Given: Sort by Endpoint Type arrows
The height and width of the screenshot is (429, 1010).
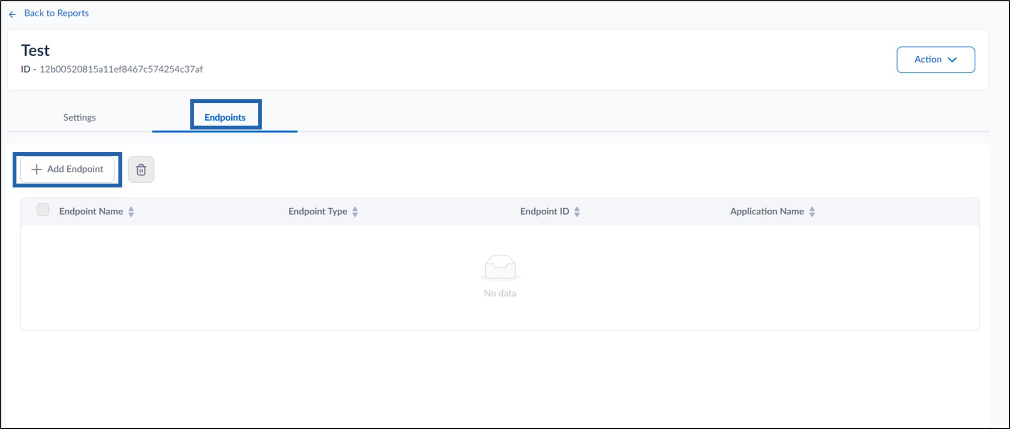Looking at the screenshot, I should click(355, 212).
